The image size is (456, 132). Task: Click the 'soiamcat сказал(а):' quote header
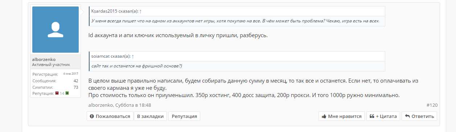tap(111, 56)
